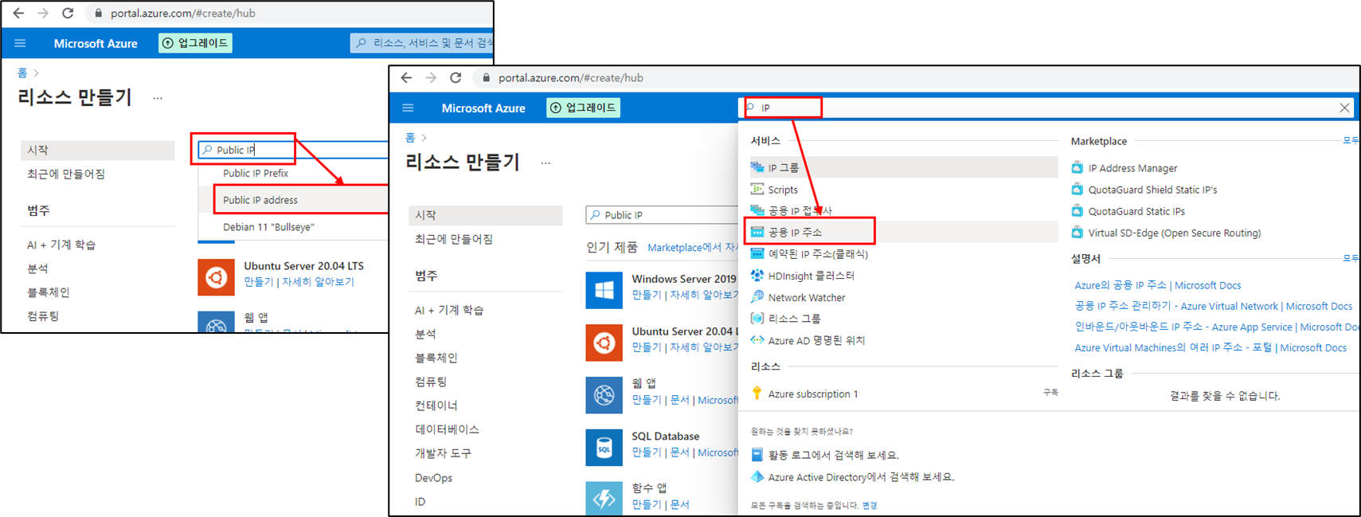Click 함수 앱 tile icon
The image size is (1361, 517).
pos(604,498)
